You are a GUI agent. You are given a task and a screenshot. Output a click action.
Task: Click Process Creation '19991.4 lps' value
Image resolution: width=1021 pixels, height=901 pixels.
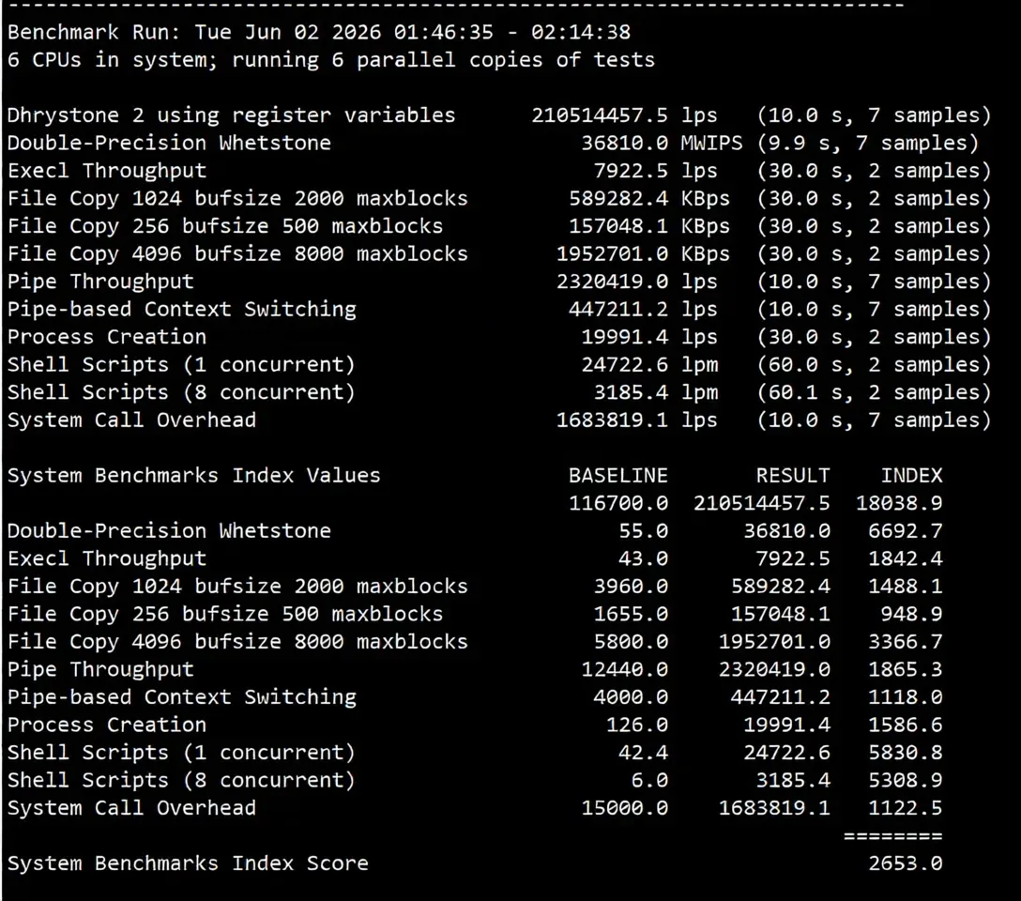[x=649, y=337]
